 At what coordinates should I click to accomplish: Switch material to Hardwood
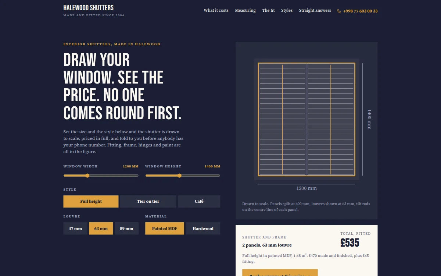[203, 229]
